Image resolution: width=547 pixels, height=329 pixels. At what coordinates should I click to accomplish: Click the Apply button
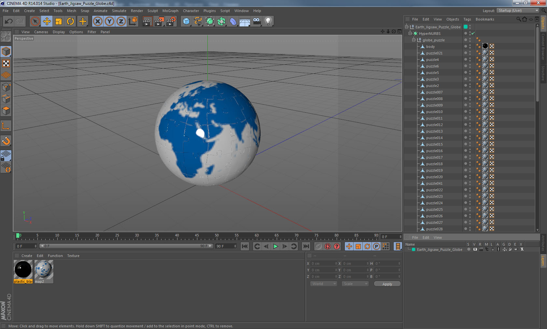387,284
